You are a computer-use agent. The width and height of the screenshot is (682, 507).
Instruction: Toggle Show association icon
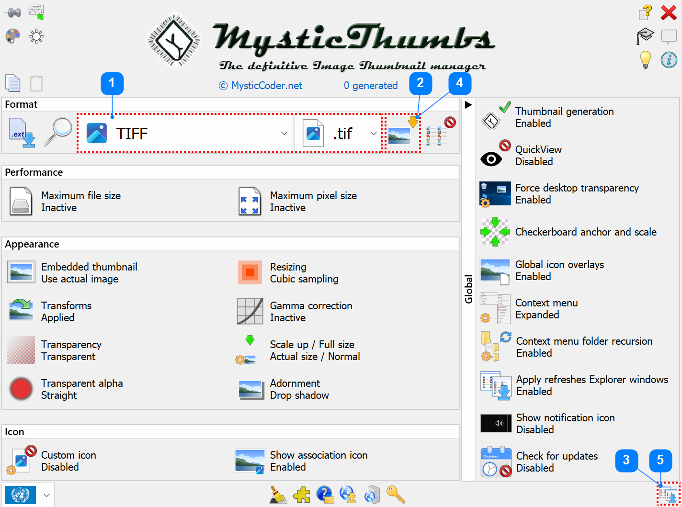pyautogui.click(x=301, y=461)
